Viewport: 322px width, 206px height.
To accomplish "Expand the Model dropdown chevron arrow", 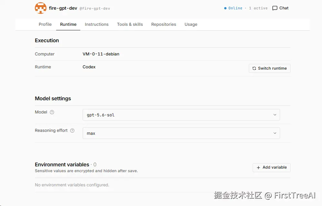I will tap(275, 115).
